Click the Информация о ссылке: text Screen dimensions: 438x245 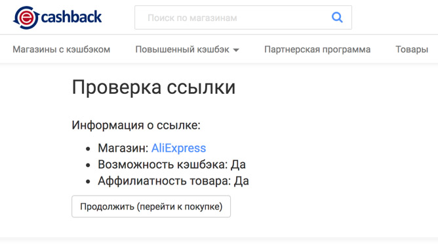(136, 125)
